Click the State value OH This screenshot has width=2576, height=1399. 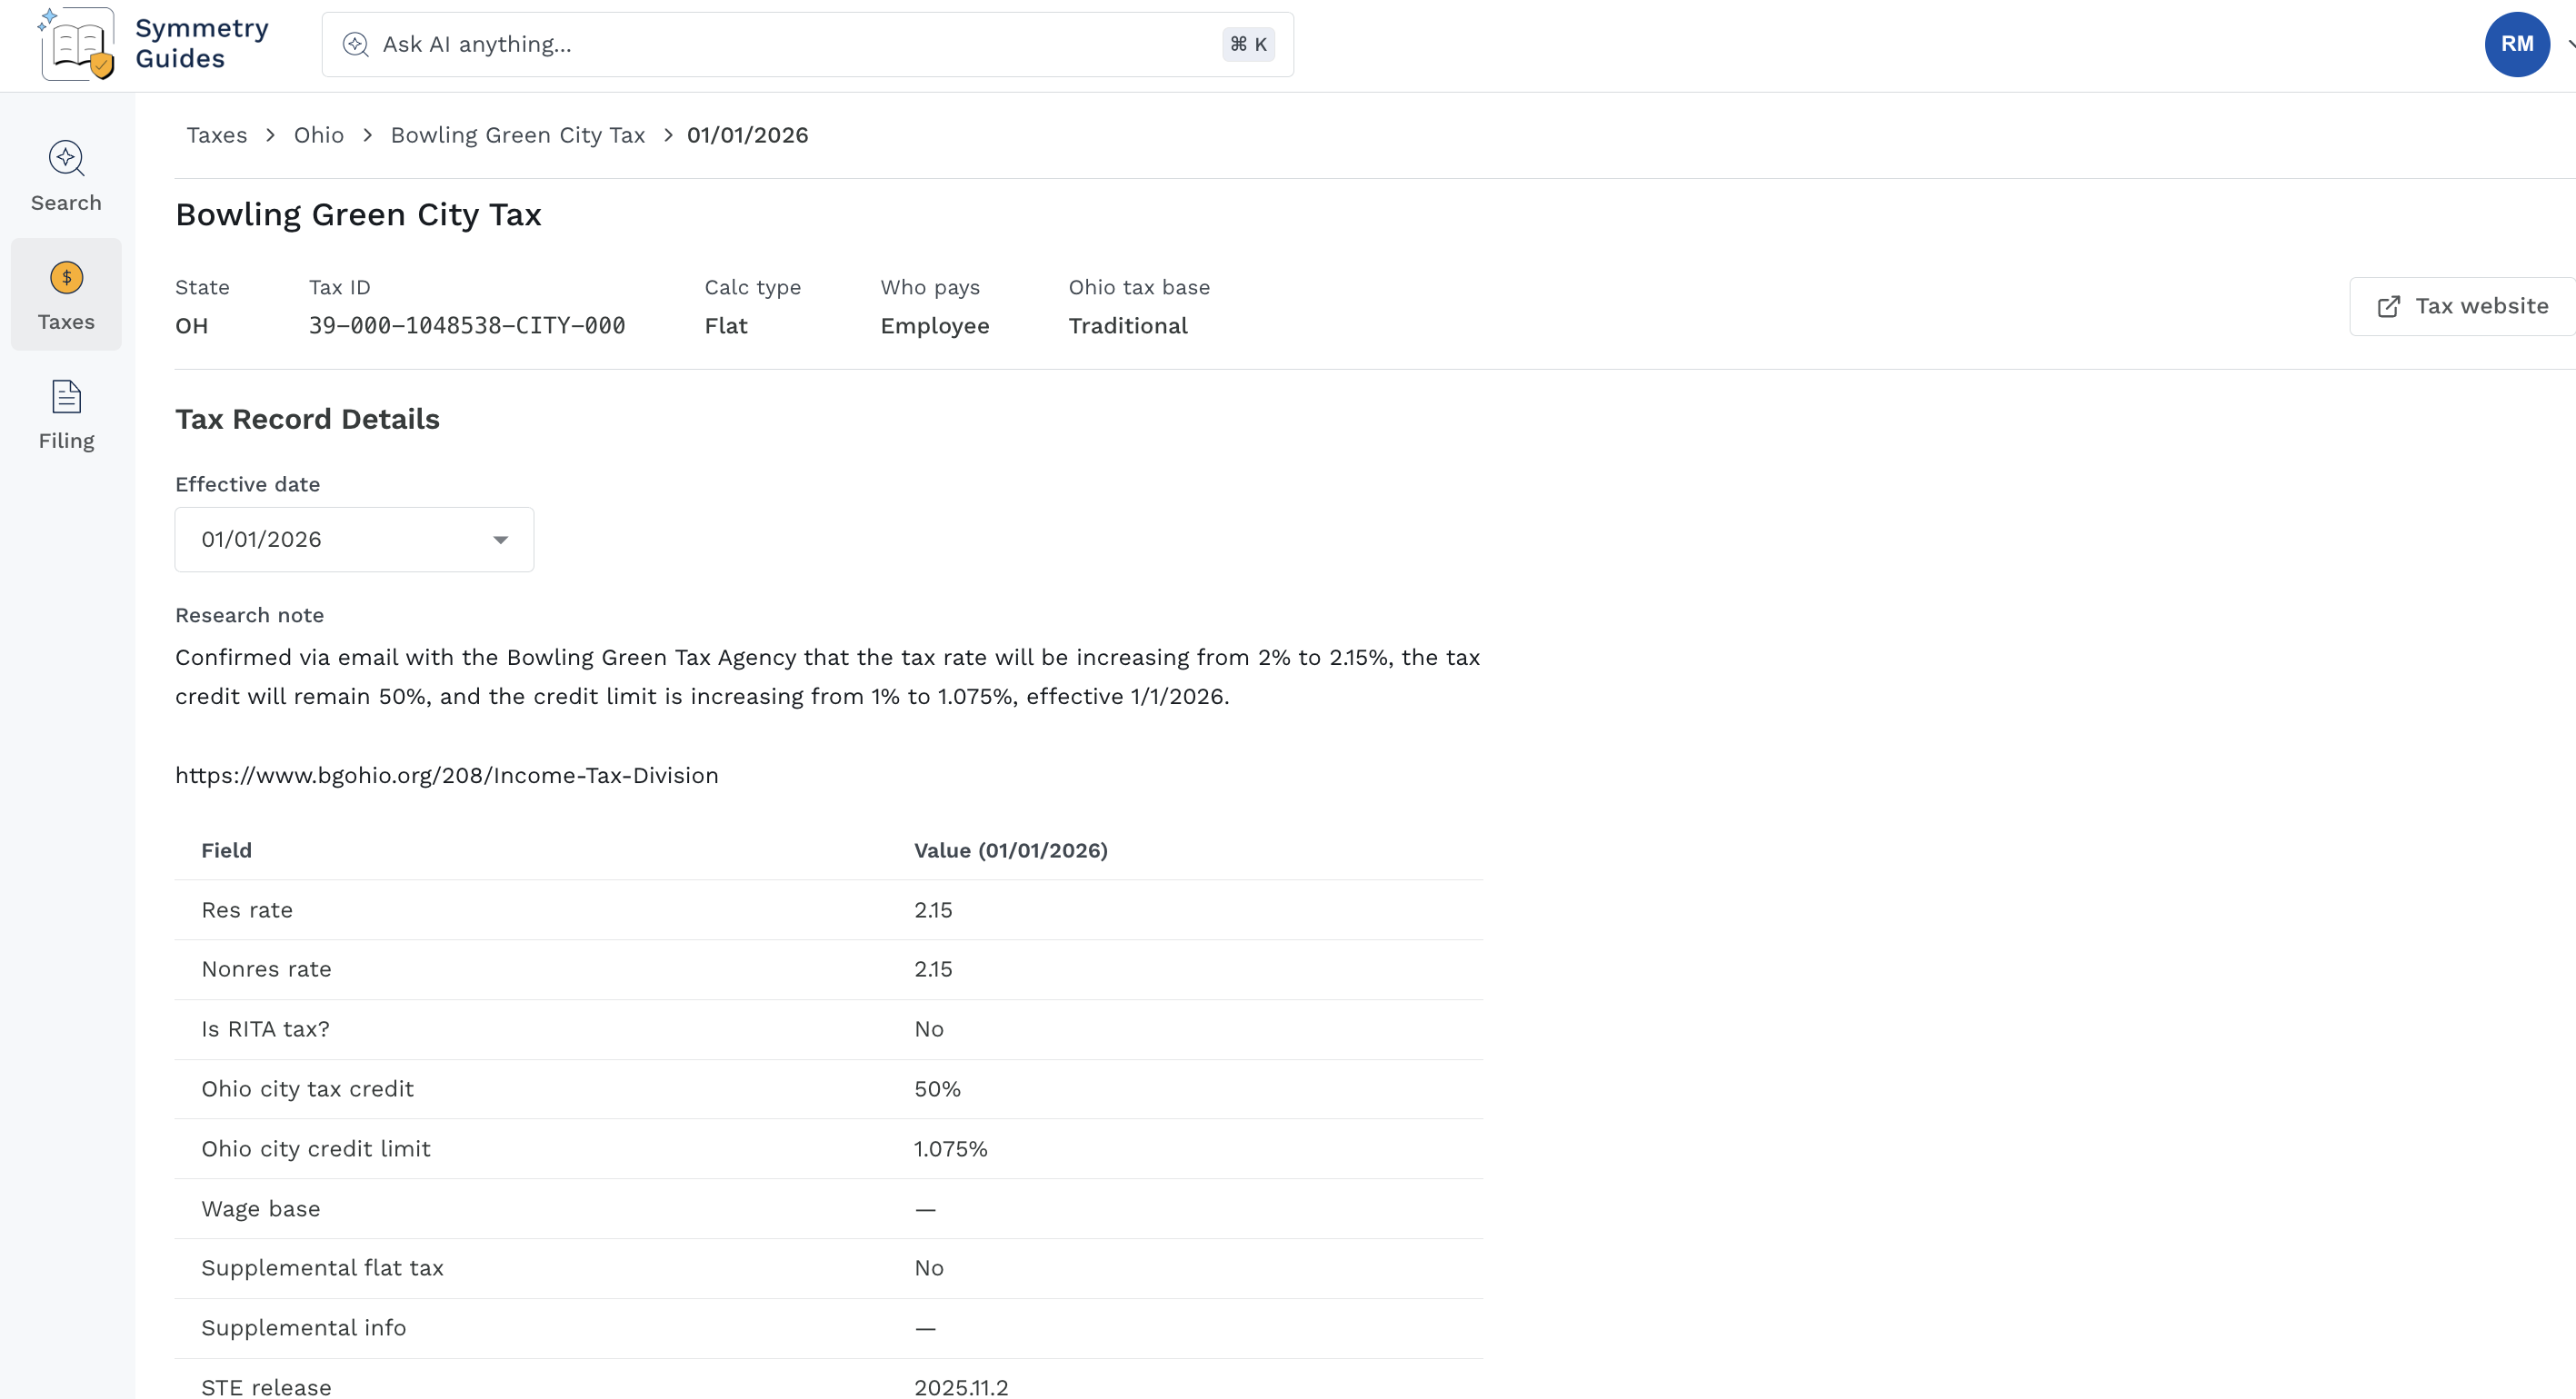pyautogui.click(x=191, y=326)
